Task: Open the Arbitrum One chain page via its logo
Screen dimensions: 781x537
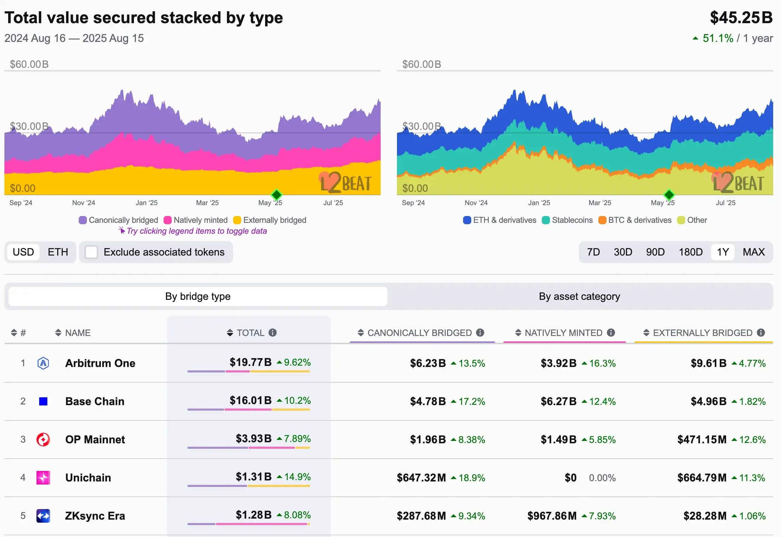Action: point(43,363)
